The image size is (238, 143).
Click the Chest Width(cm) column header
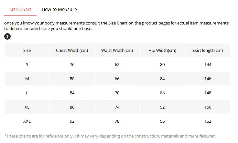click(x=72, y=51)
